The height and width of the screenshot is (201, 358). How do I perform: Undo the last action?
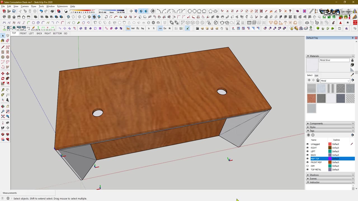[41, 11]
